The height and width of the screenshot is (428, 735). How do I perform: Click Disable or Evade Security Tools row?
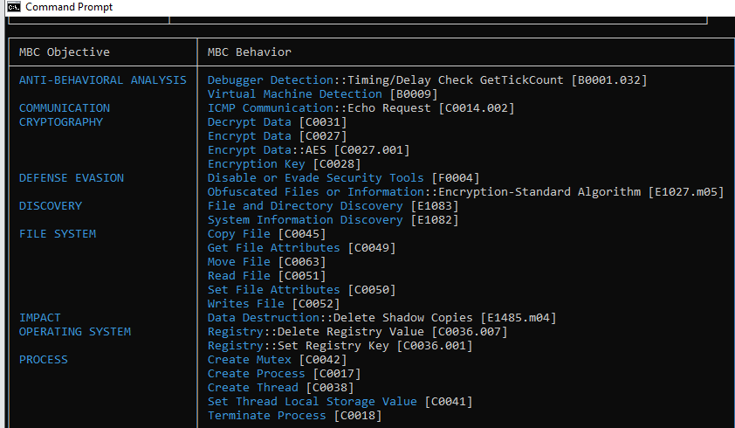[x=344, y=178]
